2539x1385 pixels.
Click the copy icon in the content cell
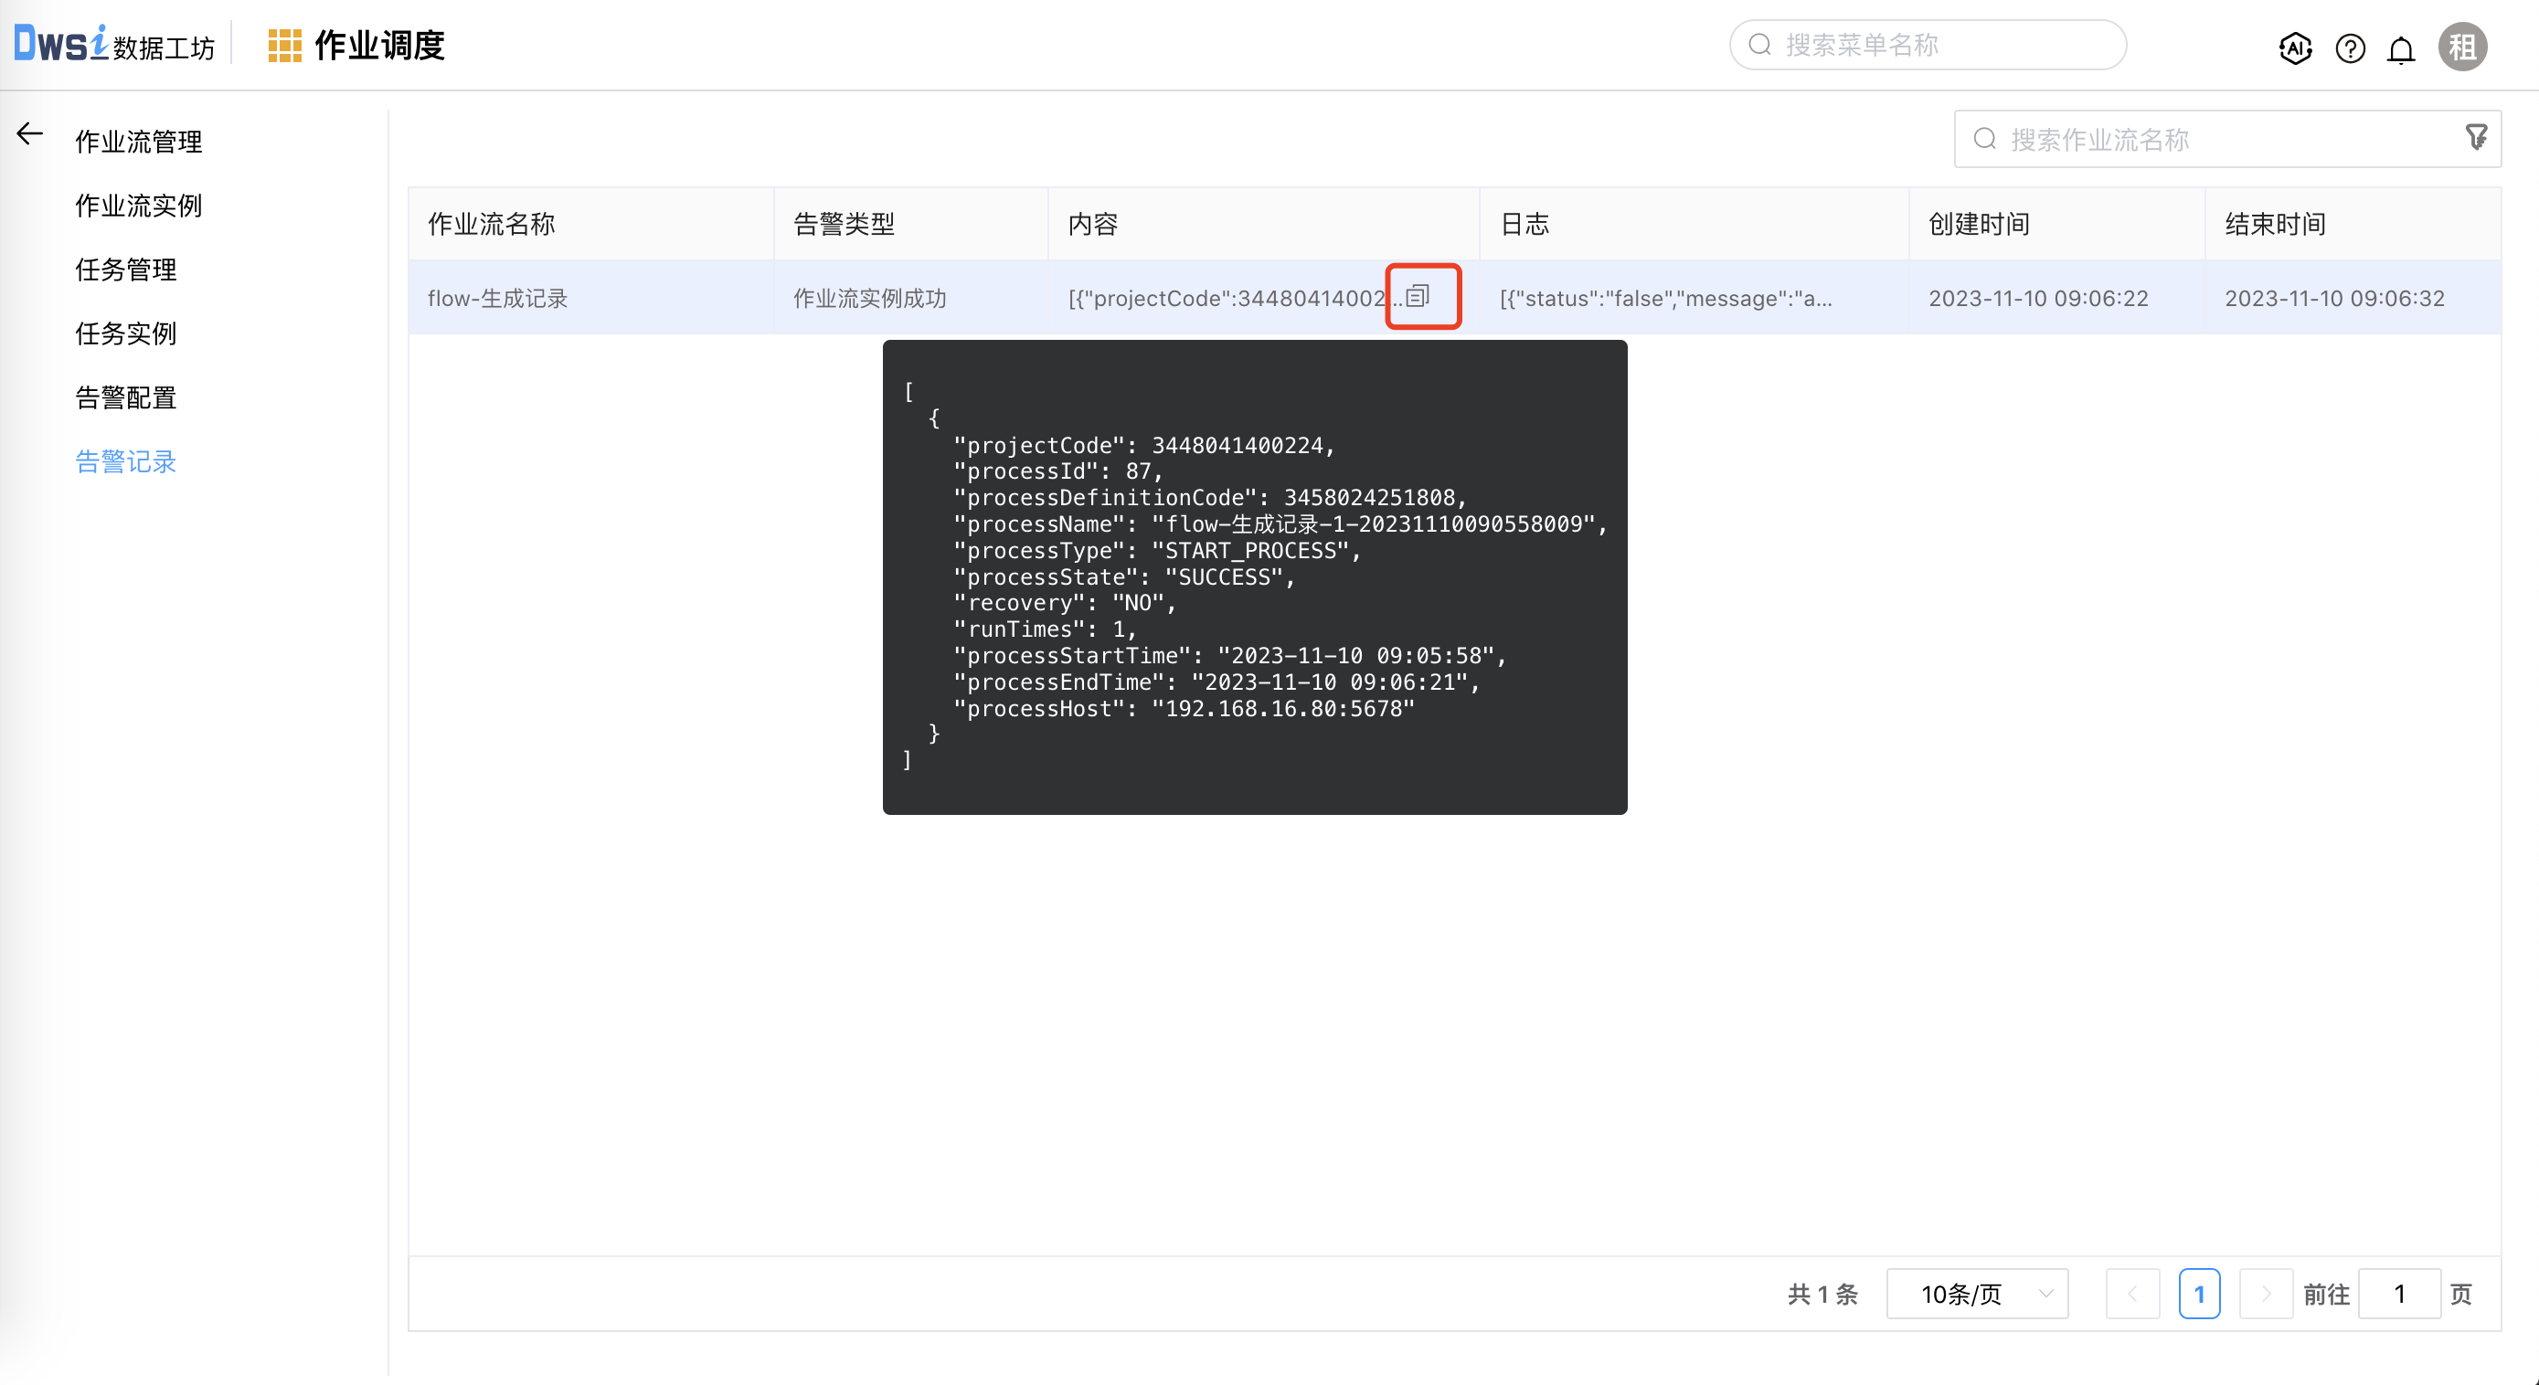(1418, 295)
